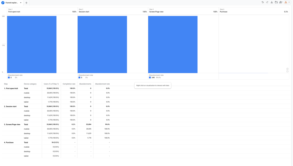Click the Step 1 First open/visit bar
The image size is (293, 166).
tap(32, 44)
